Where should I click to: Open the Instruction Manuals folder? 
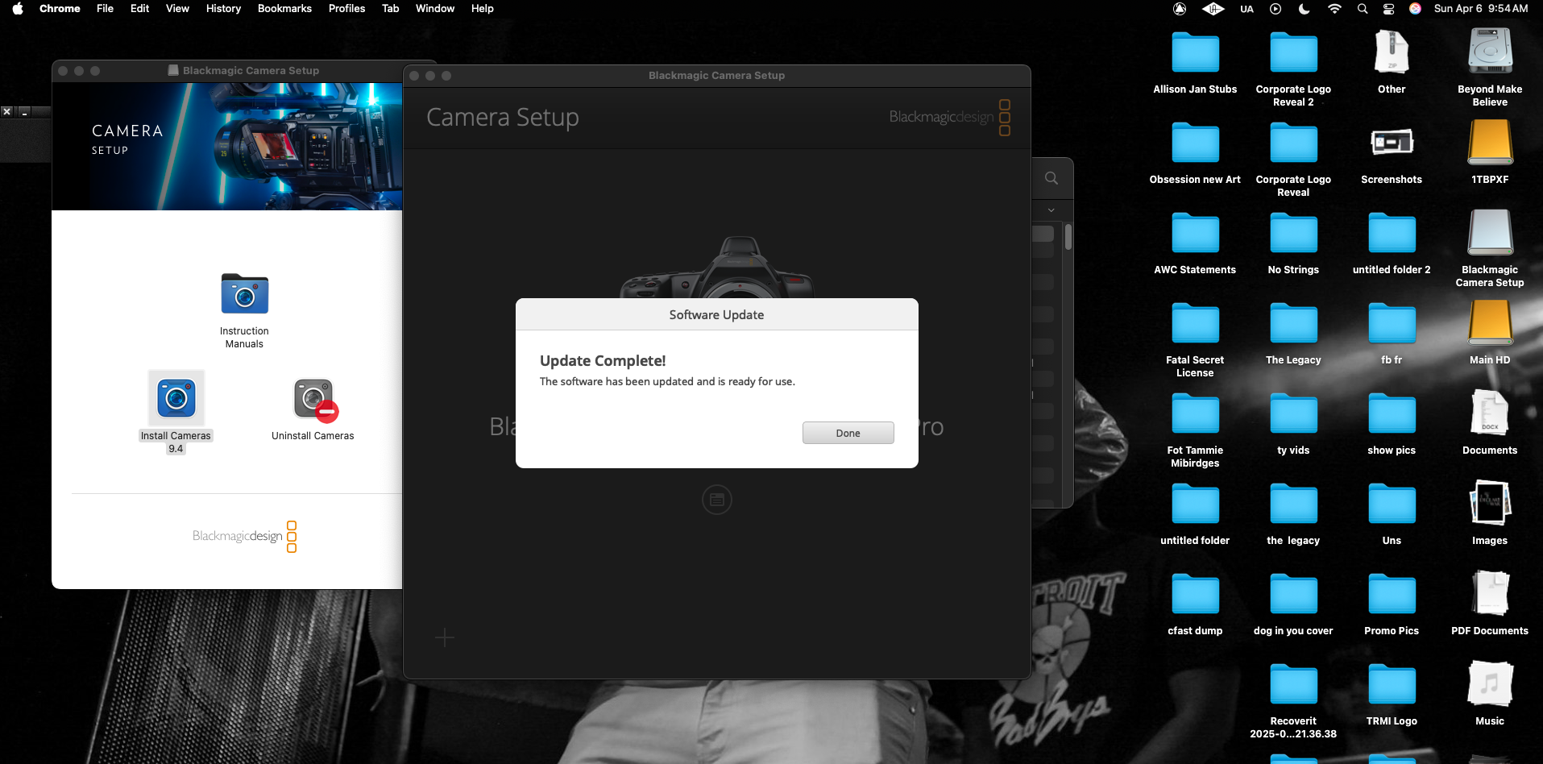click(244, 294)
